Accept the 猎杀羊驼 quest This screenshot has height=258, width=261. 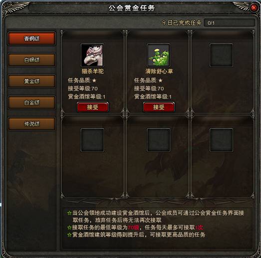[x=92, y=107]
